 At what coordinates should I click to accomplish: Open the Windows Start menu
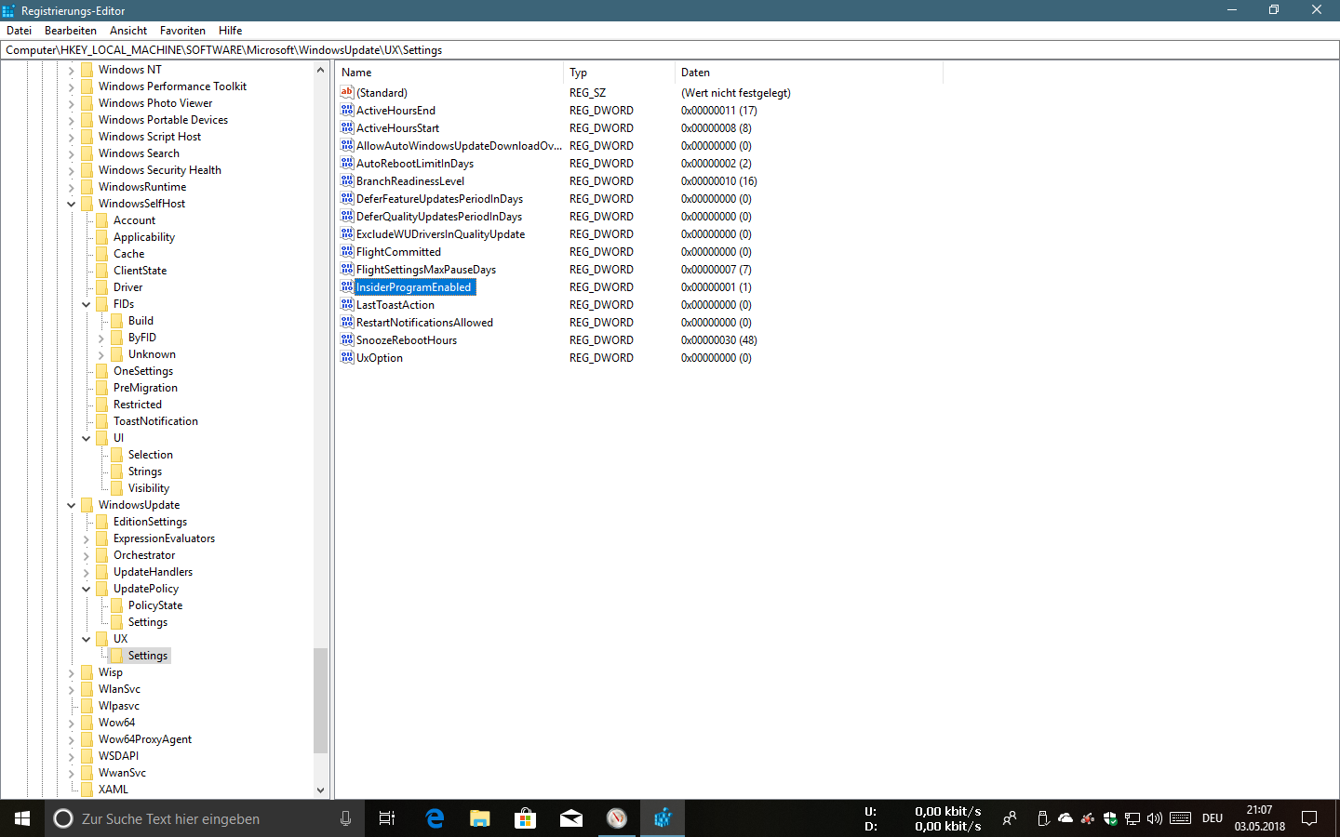point(22,818)
